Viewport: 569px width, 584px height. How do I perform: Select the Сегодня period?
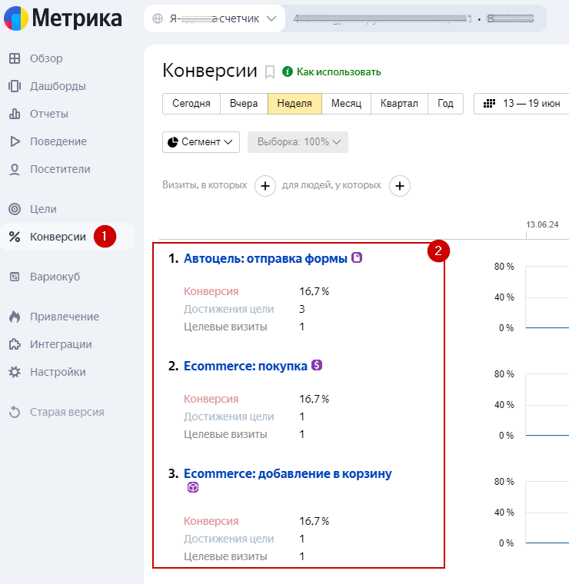191,104
